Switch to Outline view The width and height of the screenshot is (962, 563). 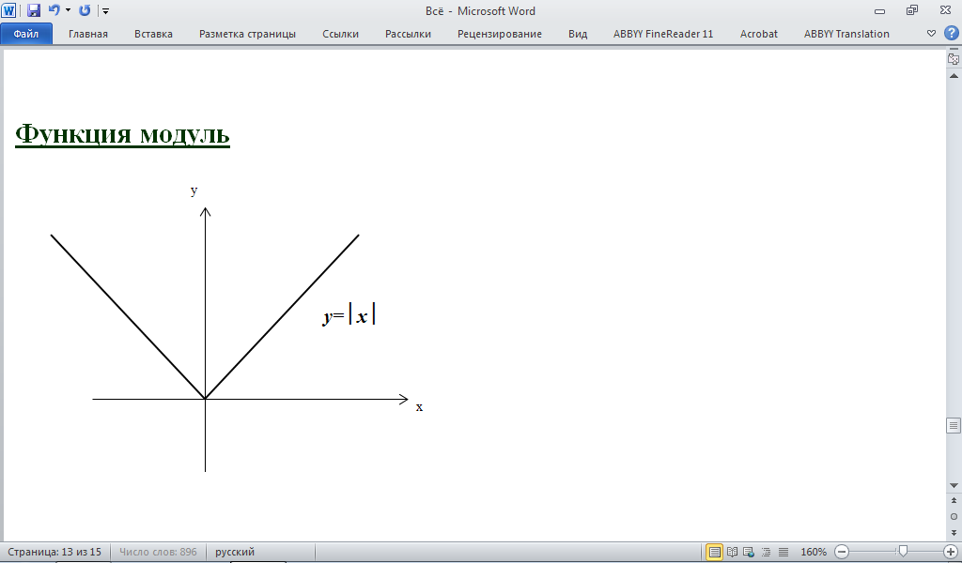(x=766, y=552)
